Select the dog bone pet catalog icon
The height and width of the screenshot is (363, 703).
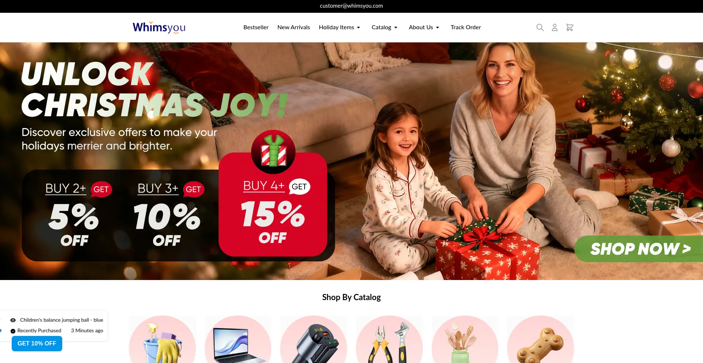[540, 340]
